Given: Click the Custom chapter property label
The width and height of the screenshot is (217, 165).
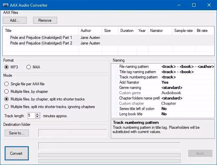Looking at the screenshot, I should coord(132,103).
